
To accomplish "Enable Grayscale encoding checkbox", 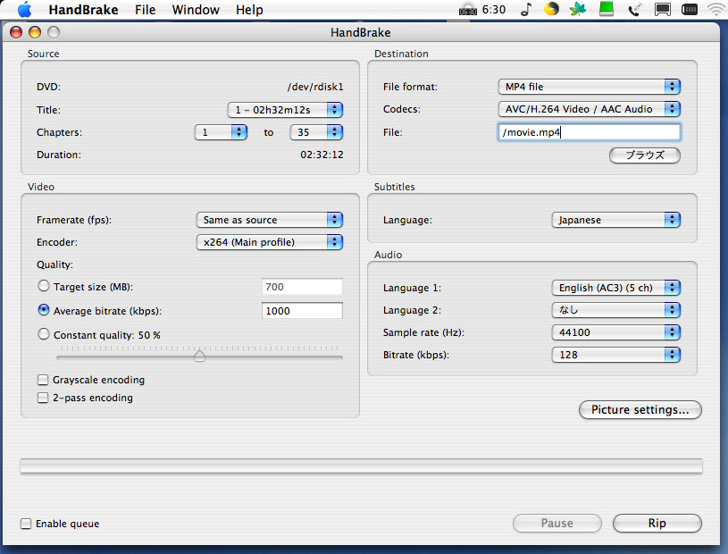I will click(x=43, y=380).
